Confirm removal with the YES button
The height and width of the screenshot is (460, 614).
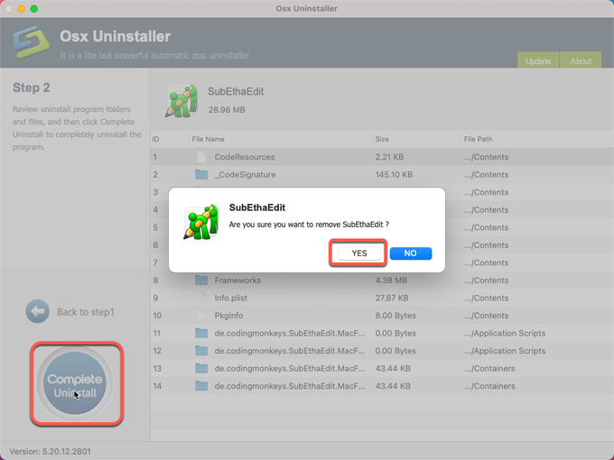(359, 253)
